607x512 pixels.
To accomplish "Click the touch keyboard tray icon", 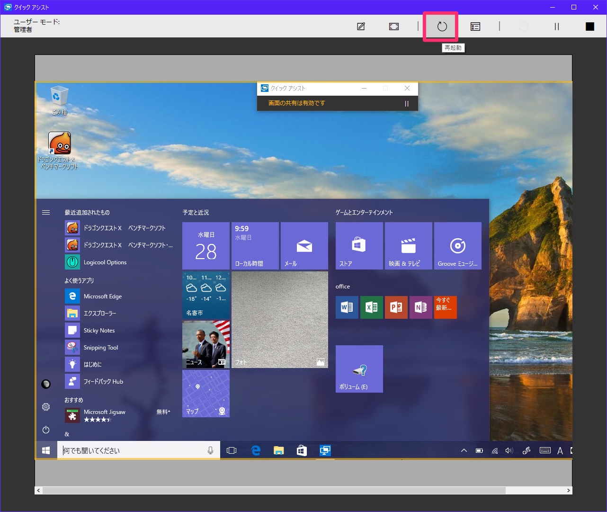I will coord(545,450).
